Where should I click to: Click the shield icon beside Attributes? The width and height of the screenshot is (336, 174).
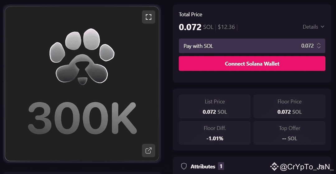[184, 166]
